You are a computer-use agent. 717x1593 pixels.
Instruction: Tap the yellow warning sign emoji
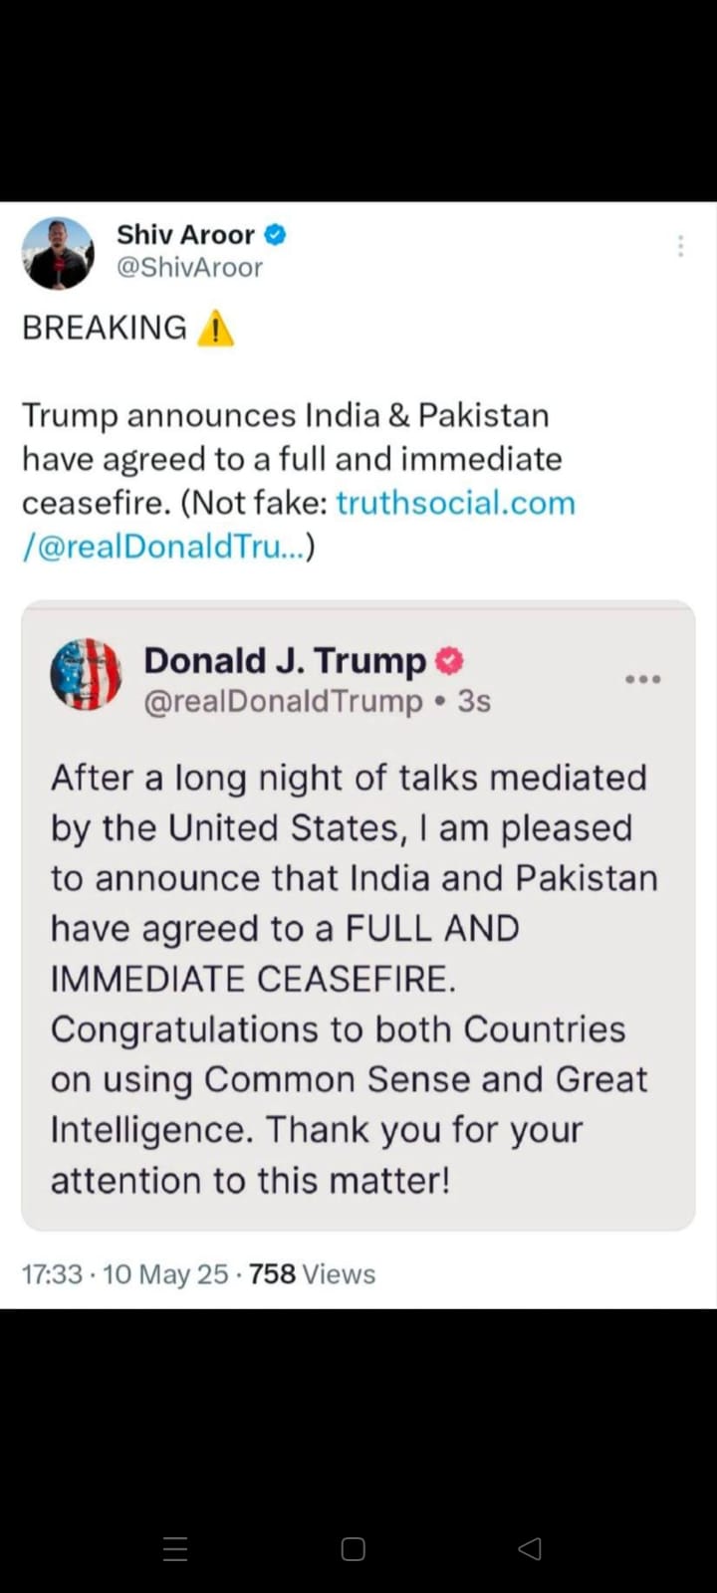pyautogui.click(x=215, y=328)
